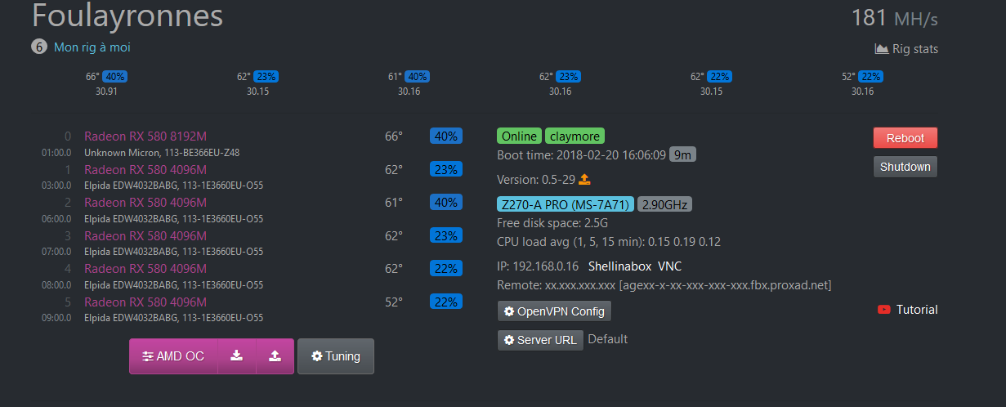Reboot the rig with the red button

(x=905, y=136)
